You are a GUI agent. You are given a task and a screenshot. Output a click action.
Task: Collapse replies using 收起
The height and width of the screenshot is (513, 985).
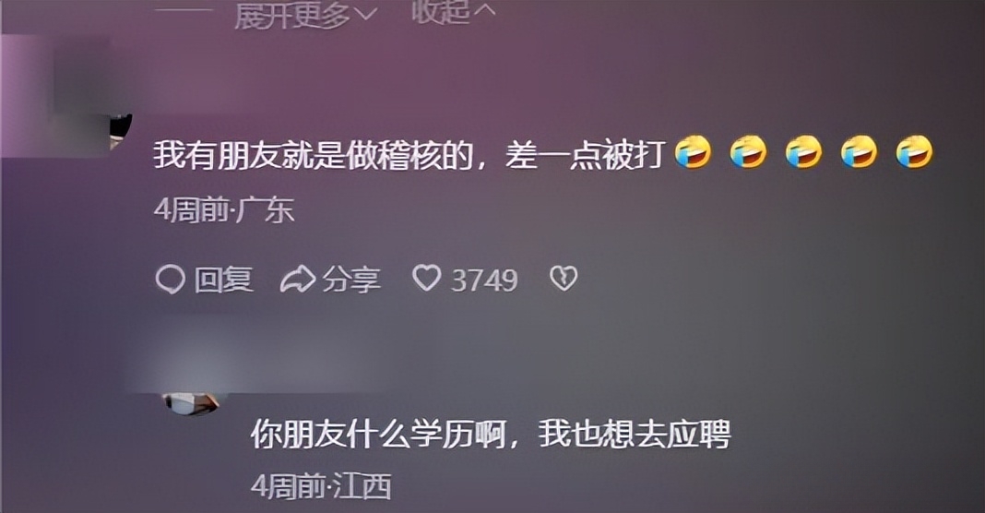point(453,12)
